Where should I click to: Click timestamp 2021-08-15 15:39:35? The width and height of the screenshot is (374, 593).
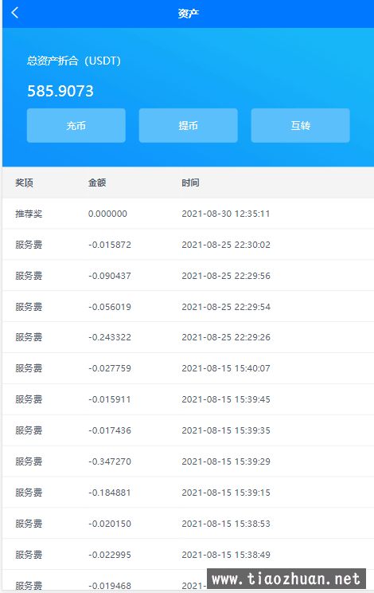(x=226, y=430)
